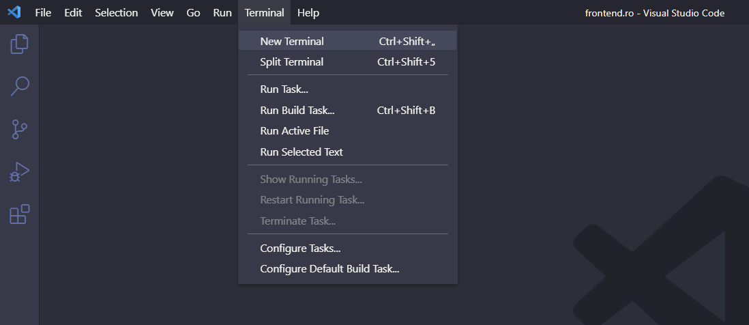Open the View menu
Screen dimensions: 749x325
(162, 13)
